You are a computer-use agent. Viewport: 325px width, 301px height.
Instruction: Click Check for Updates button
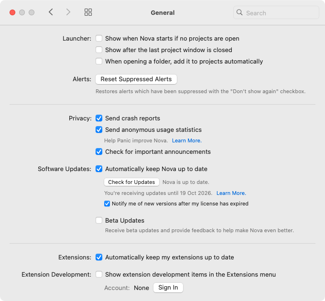coord(131,182)
